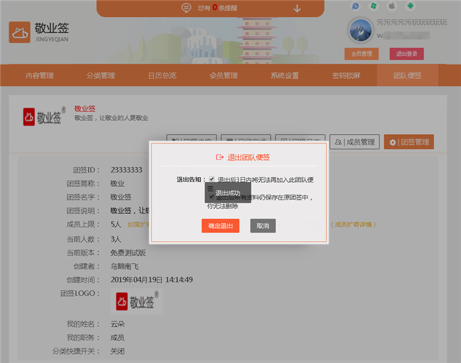
Task: Click the creator name 乌鹊南飞
Action: 124,266
